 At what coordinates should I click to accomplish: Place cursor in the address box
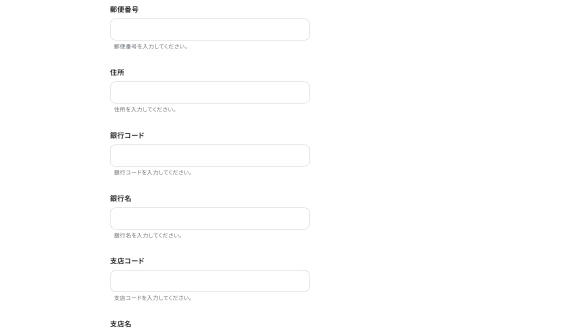click(209, 92)
